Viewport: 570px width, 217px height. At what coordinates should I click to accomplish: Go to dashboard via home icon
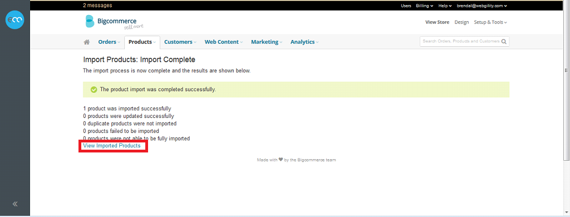(86, 42)
